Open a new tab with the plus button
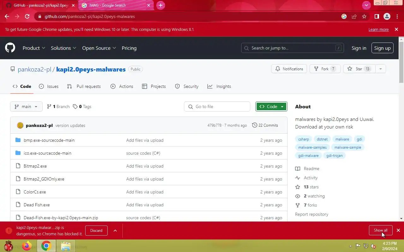Image resolution: width=404 pixels, height=252 pixels. click(160, 5)
